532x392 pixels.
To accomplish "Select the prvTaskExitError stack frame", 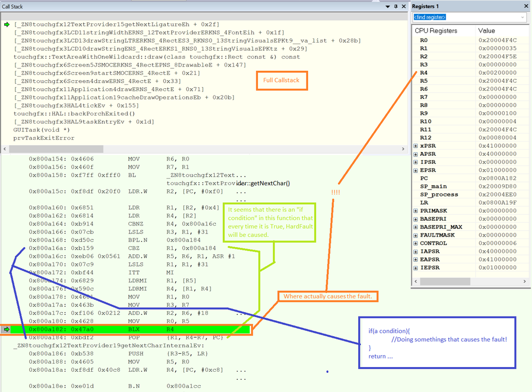I will (44, 138).
